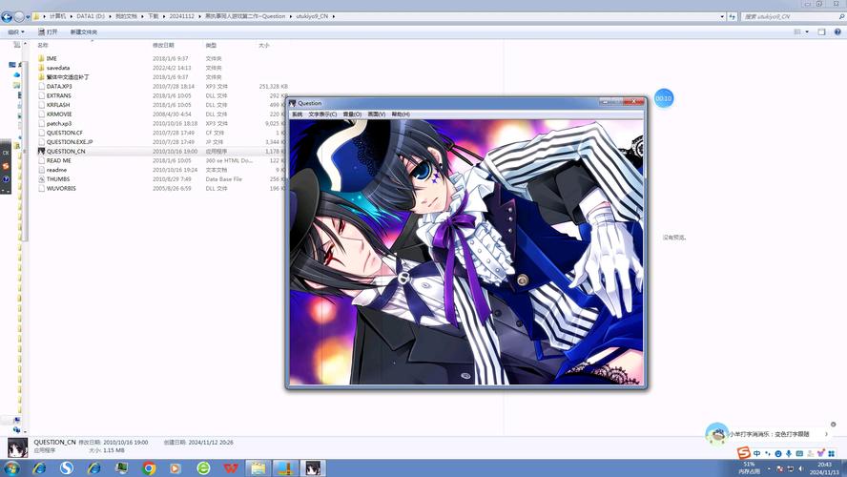Sort files by the 类型 column header
This screenshot has height=477, width=847.
(x=211, y=46)
